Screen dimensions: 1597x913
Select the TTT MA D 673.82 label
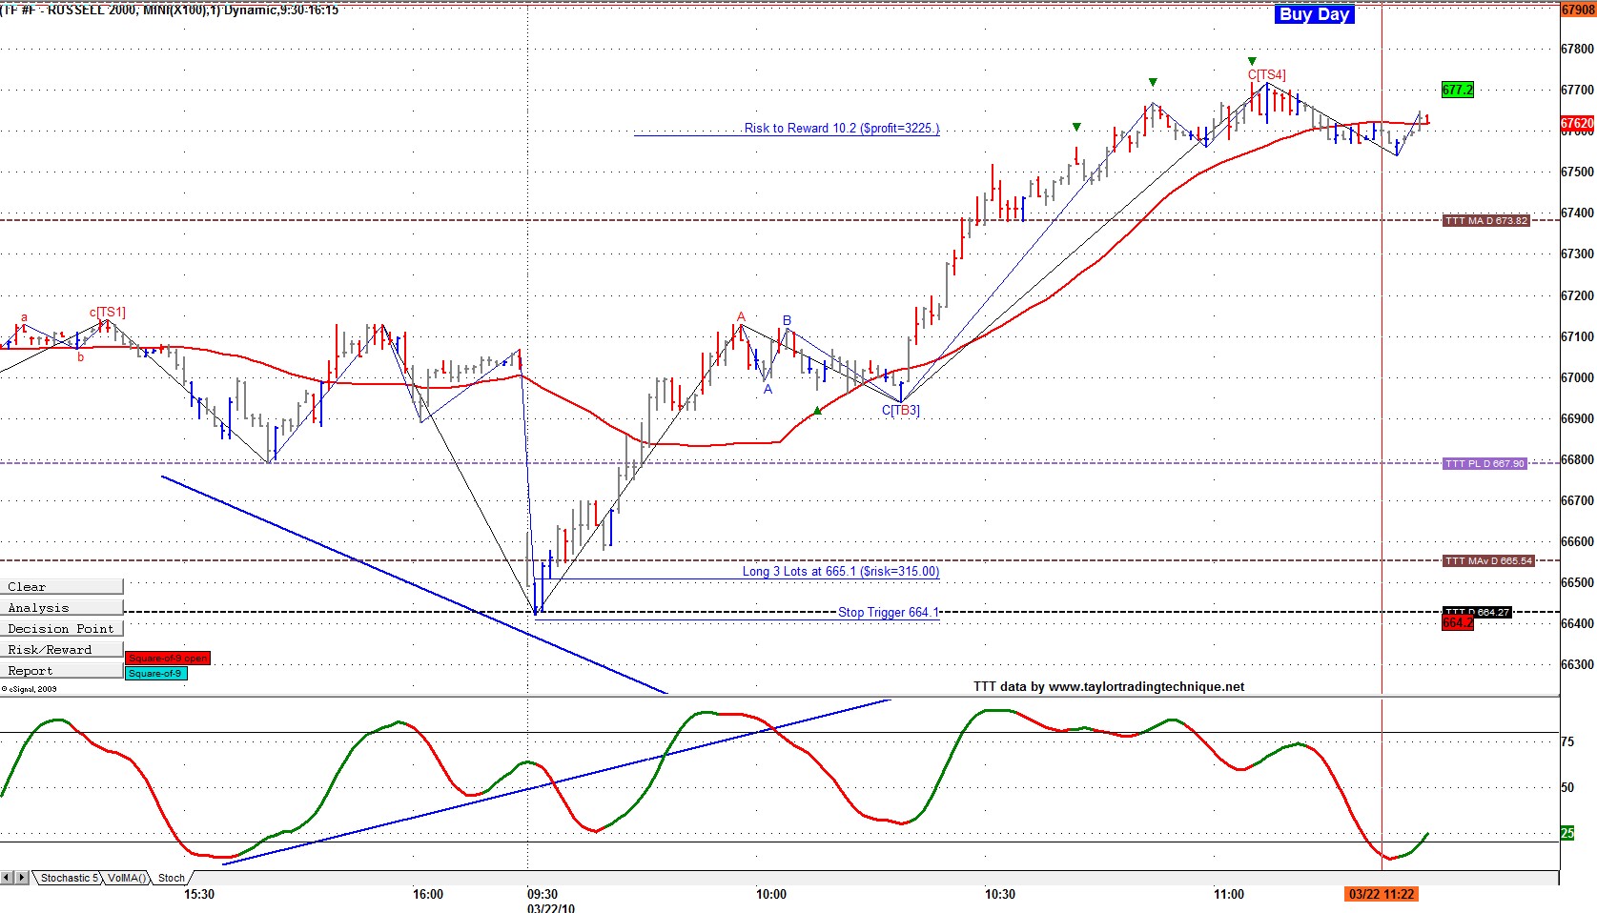[1486, 220]
